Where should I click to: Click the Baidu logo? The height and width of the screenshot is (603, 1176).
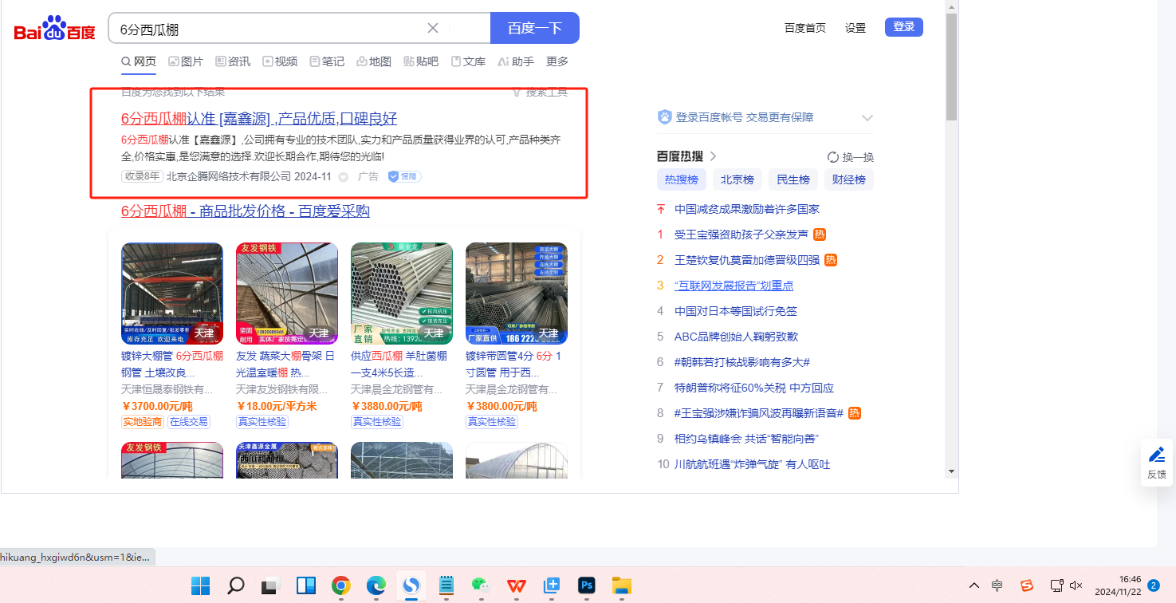click(x=54, y=30)
